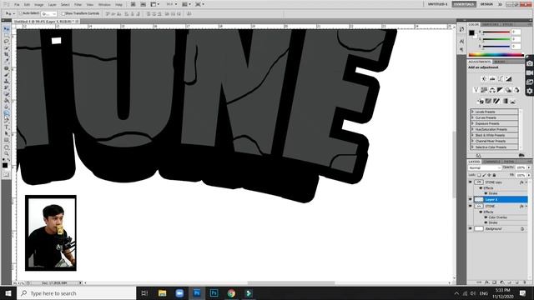Screen dimensions: 534x300
Task: Expand the Hue/Saturation Presets list
Action: pos(473,129)
